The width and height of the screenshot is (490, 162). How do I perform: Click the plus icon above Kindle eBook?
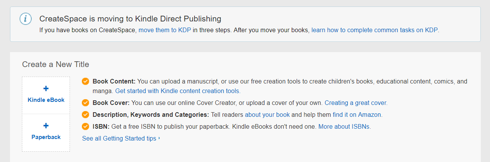pyautogui.click(x=46, y=89)
